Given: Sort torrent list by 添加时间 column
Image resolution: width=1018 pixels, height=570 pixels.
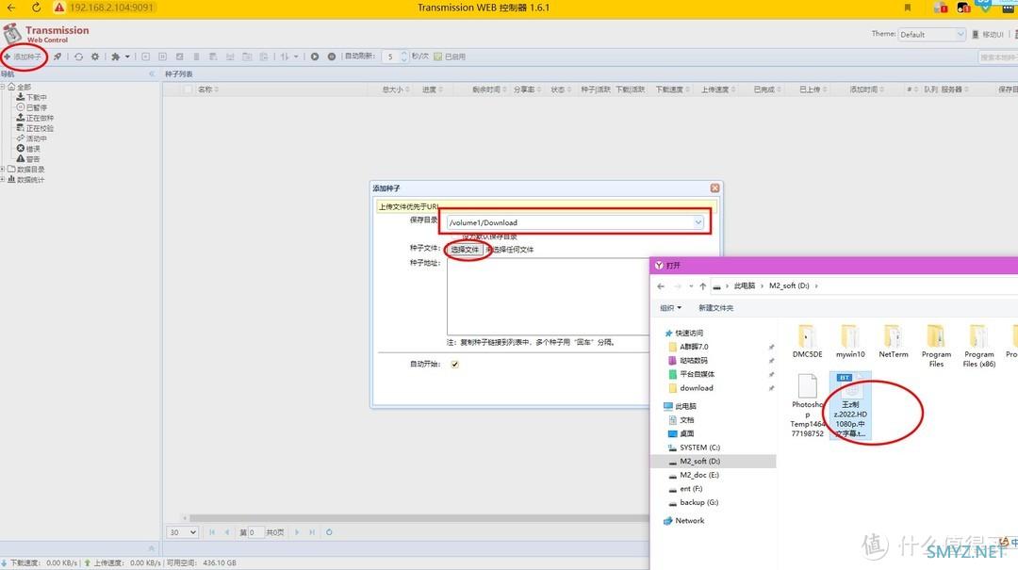Looking at the screenshot, I should pos(867,90).
